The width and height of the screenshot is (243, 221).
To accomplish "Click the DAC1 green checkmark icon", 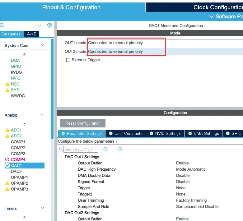I will 7,166.
